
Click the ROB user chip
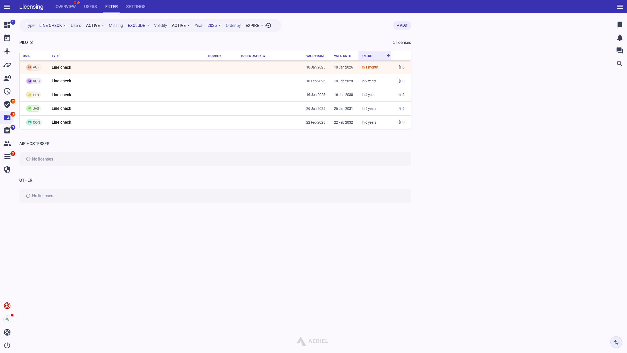pyautogui.click(x=34, y=81)
